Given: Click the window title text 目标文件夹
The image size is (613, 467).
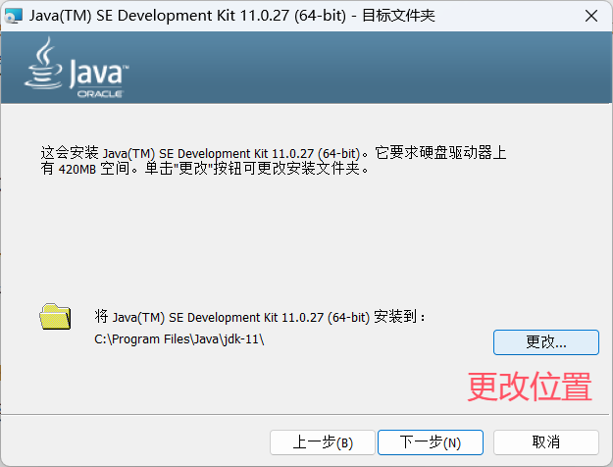Looking at the screenshot, I should (398, 16).
